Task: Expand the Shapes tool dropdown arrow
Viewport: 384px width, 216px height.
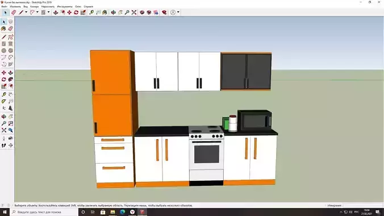Action: point(48,13)
